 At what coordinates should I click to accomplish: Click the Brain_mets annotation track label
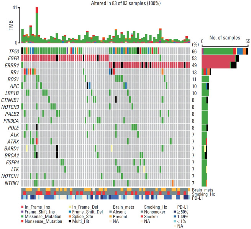coord(202,190)
